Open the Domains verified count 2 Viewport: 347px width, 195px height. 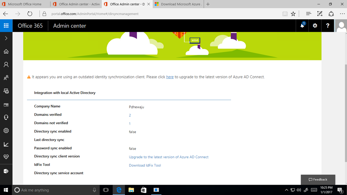(x=130, y=115)
